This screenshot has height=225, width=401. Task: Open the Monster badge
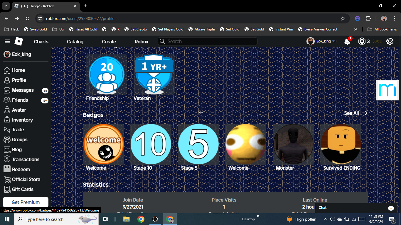(293, 144)
